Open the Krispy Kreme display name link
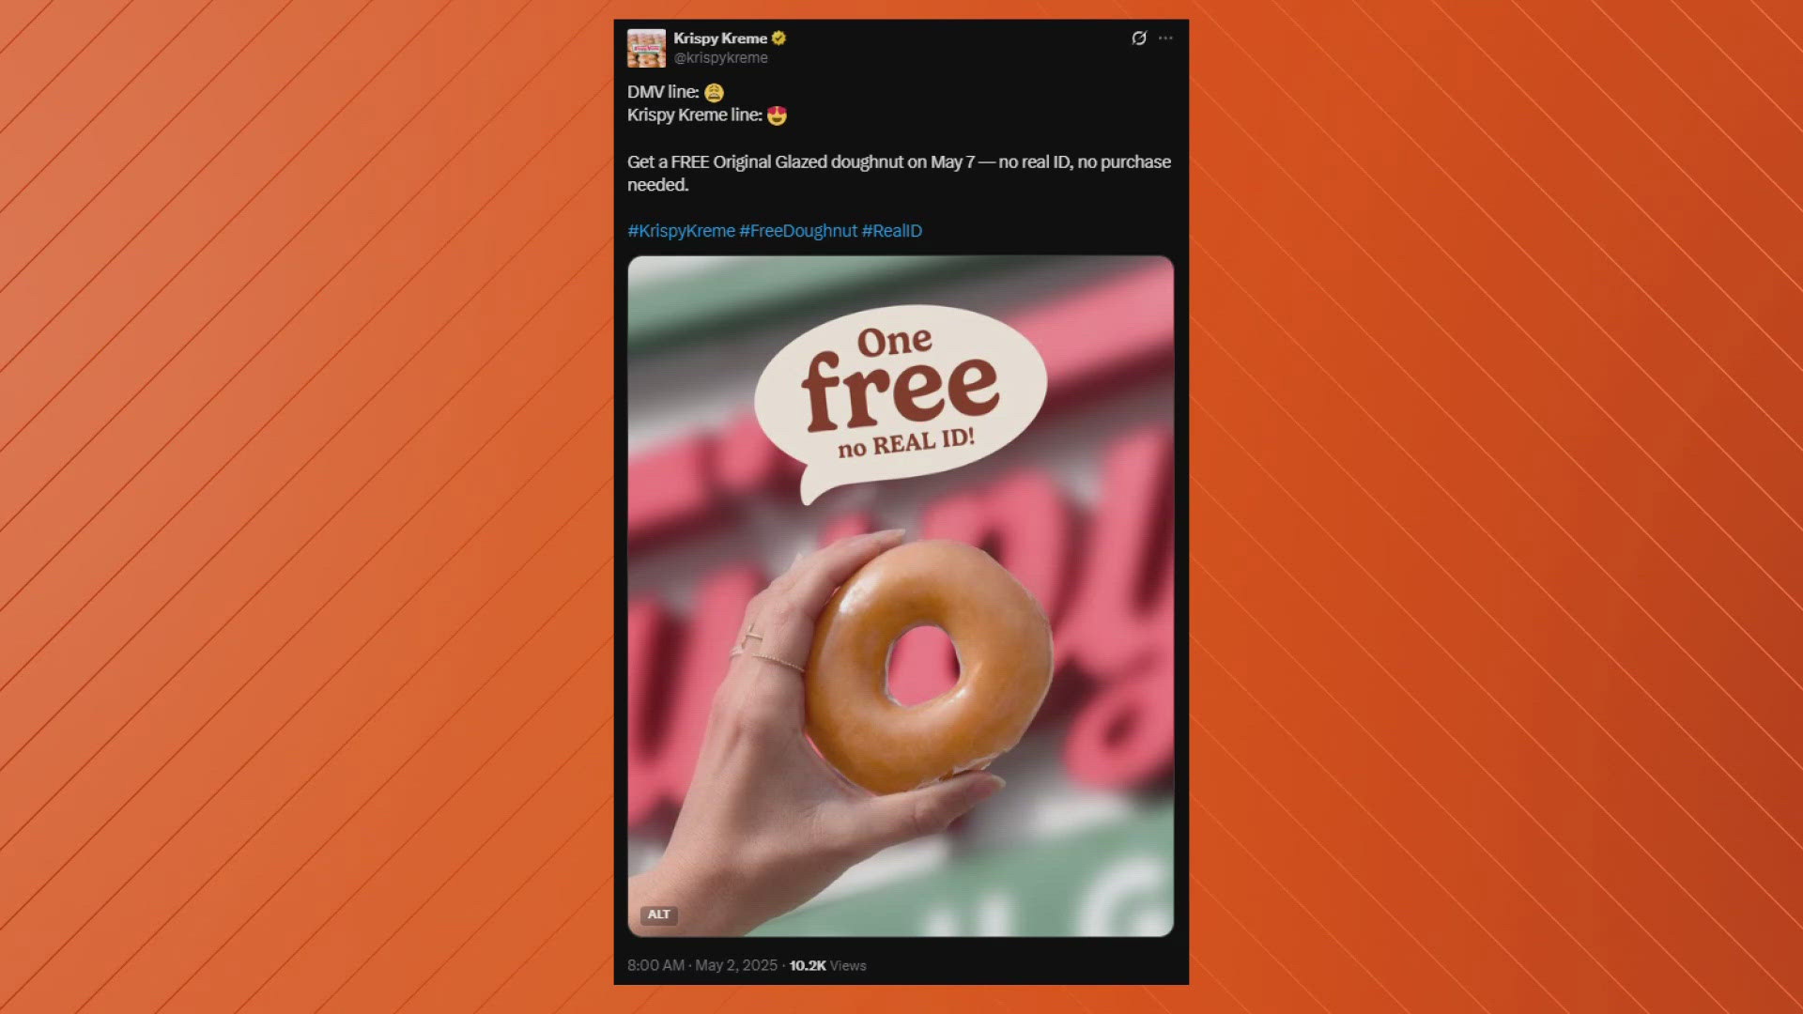Image resolution: width=1803 pixels, height=1014 pixels. coord(720,38)
